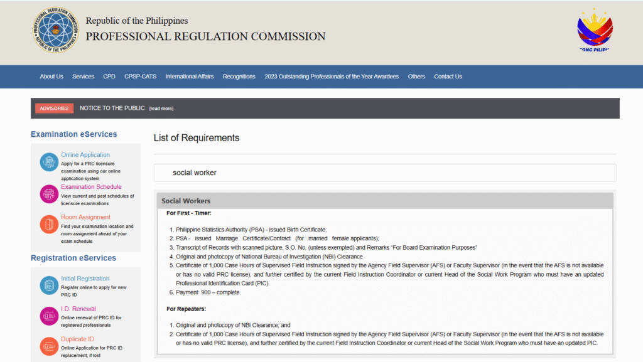This screenshot has height=362, width=643.
Task: Click the Initial Registration clipboard icon
Action: pyautogui.click(x=49, y=285)
